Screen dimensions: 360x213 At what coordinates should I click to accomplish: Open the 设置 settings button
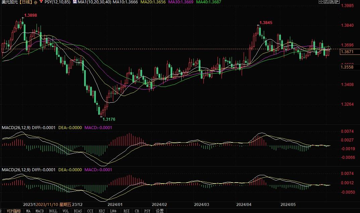tap(160, 211)
